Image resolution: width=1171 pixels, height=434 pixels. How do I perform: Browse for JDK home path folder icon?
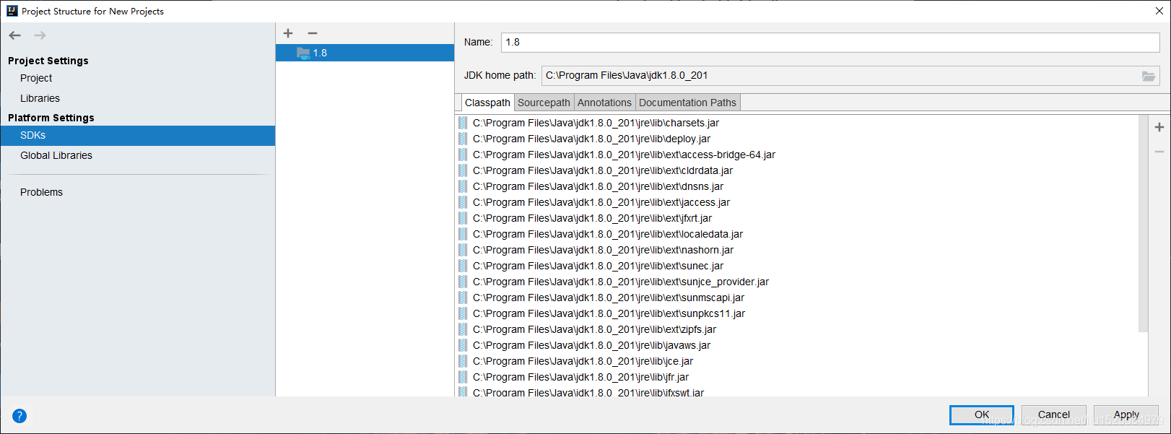[x=1149, y=76]
